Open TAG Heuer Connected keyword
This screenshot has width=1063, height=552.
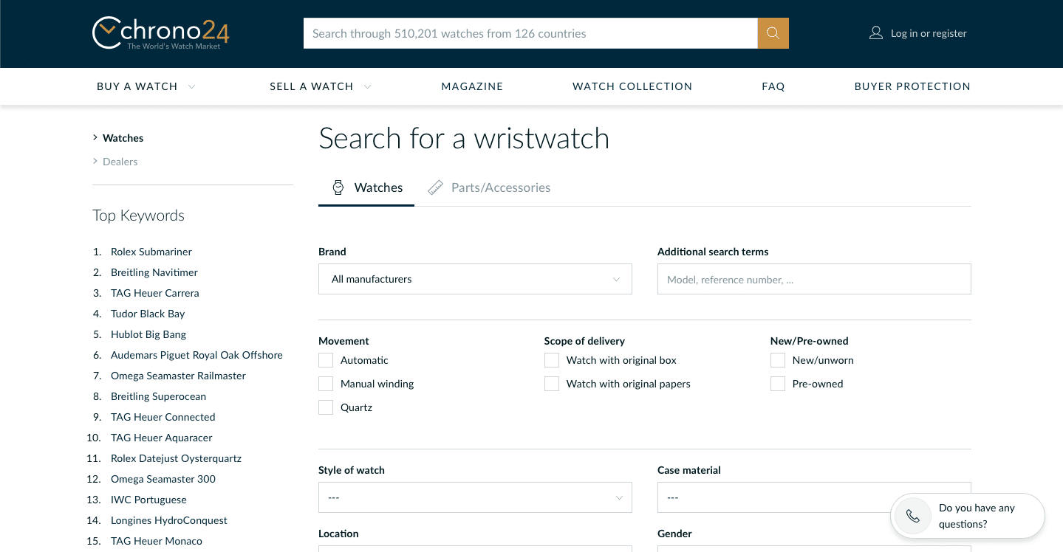tap(163, 417)
